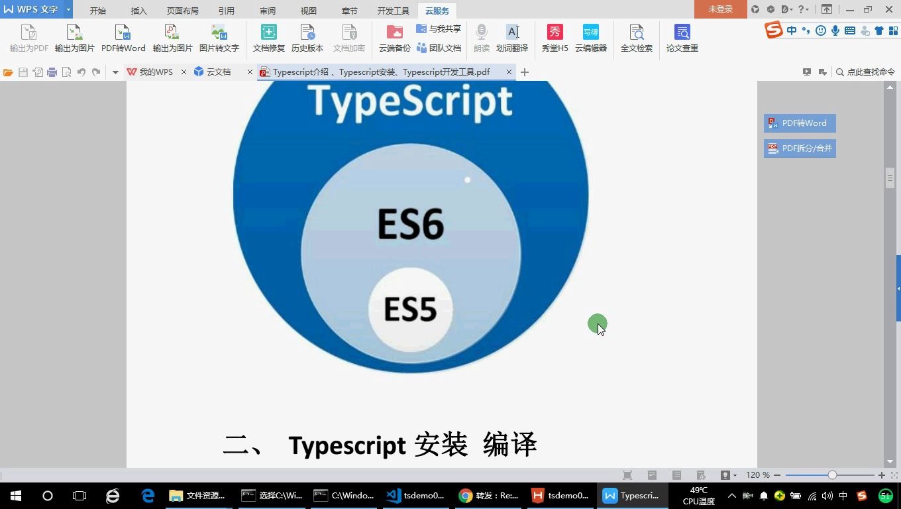The width and height of the screenshot is (901, 509).
Task: Expand the quick access toolbar dropdown
Action: pos(115,72)
